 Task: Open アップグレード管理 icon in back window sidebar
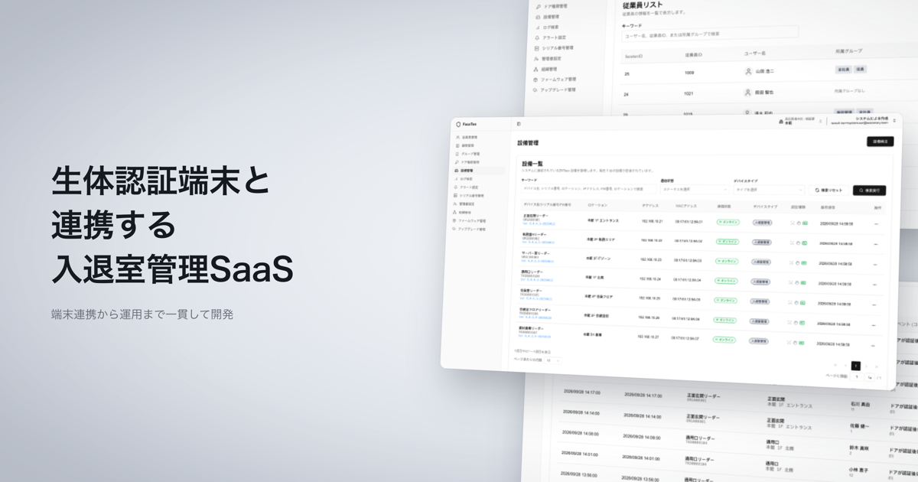535,90
